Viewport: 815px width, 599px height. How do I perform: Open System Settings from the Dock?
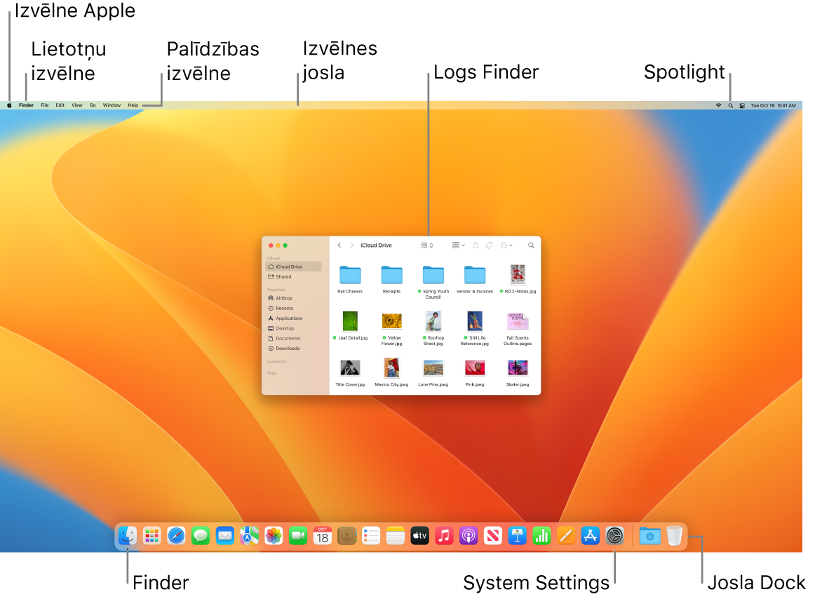615,536
